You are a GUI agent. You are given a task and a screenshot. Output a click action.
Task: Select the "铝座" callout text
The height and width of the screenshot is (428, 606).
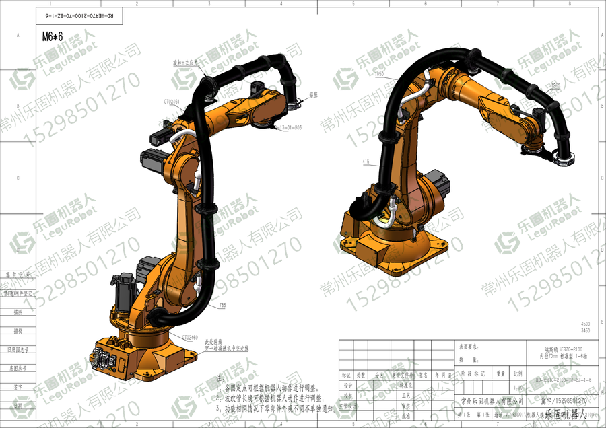point(313,94)
